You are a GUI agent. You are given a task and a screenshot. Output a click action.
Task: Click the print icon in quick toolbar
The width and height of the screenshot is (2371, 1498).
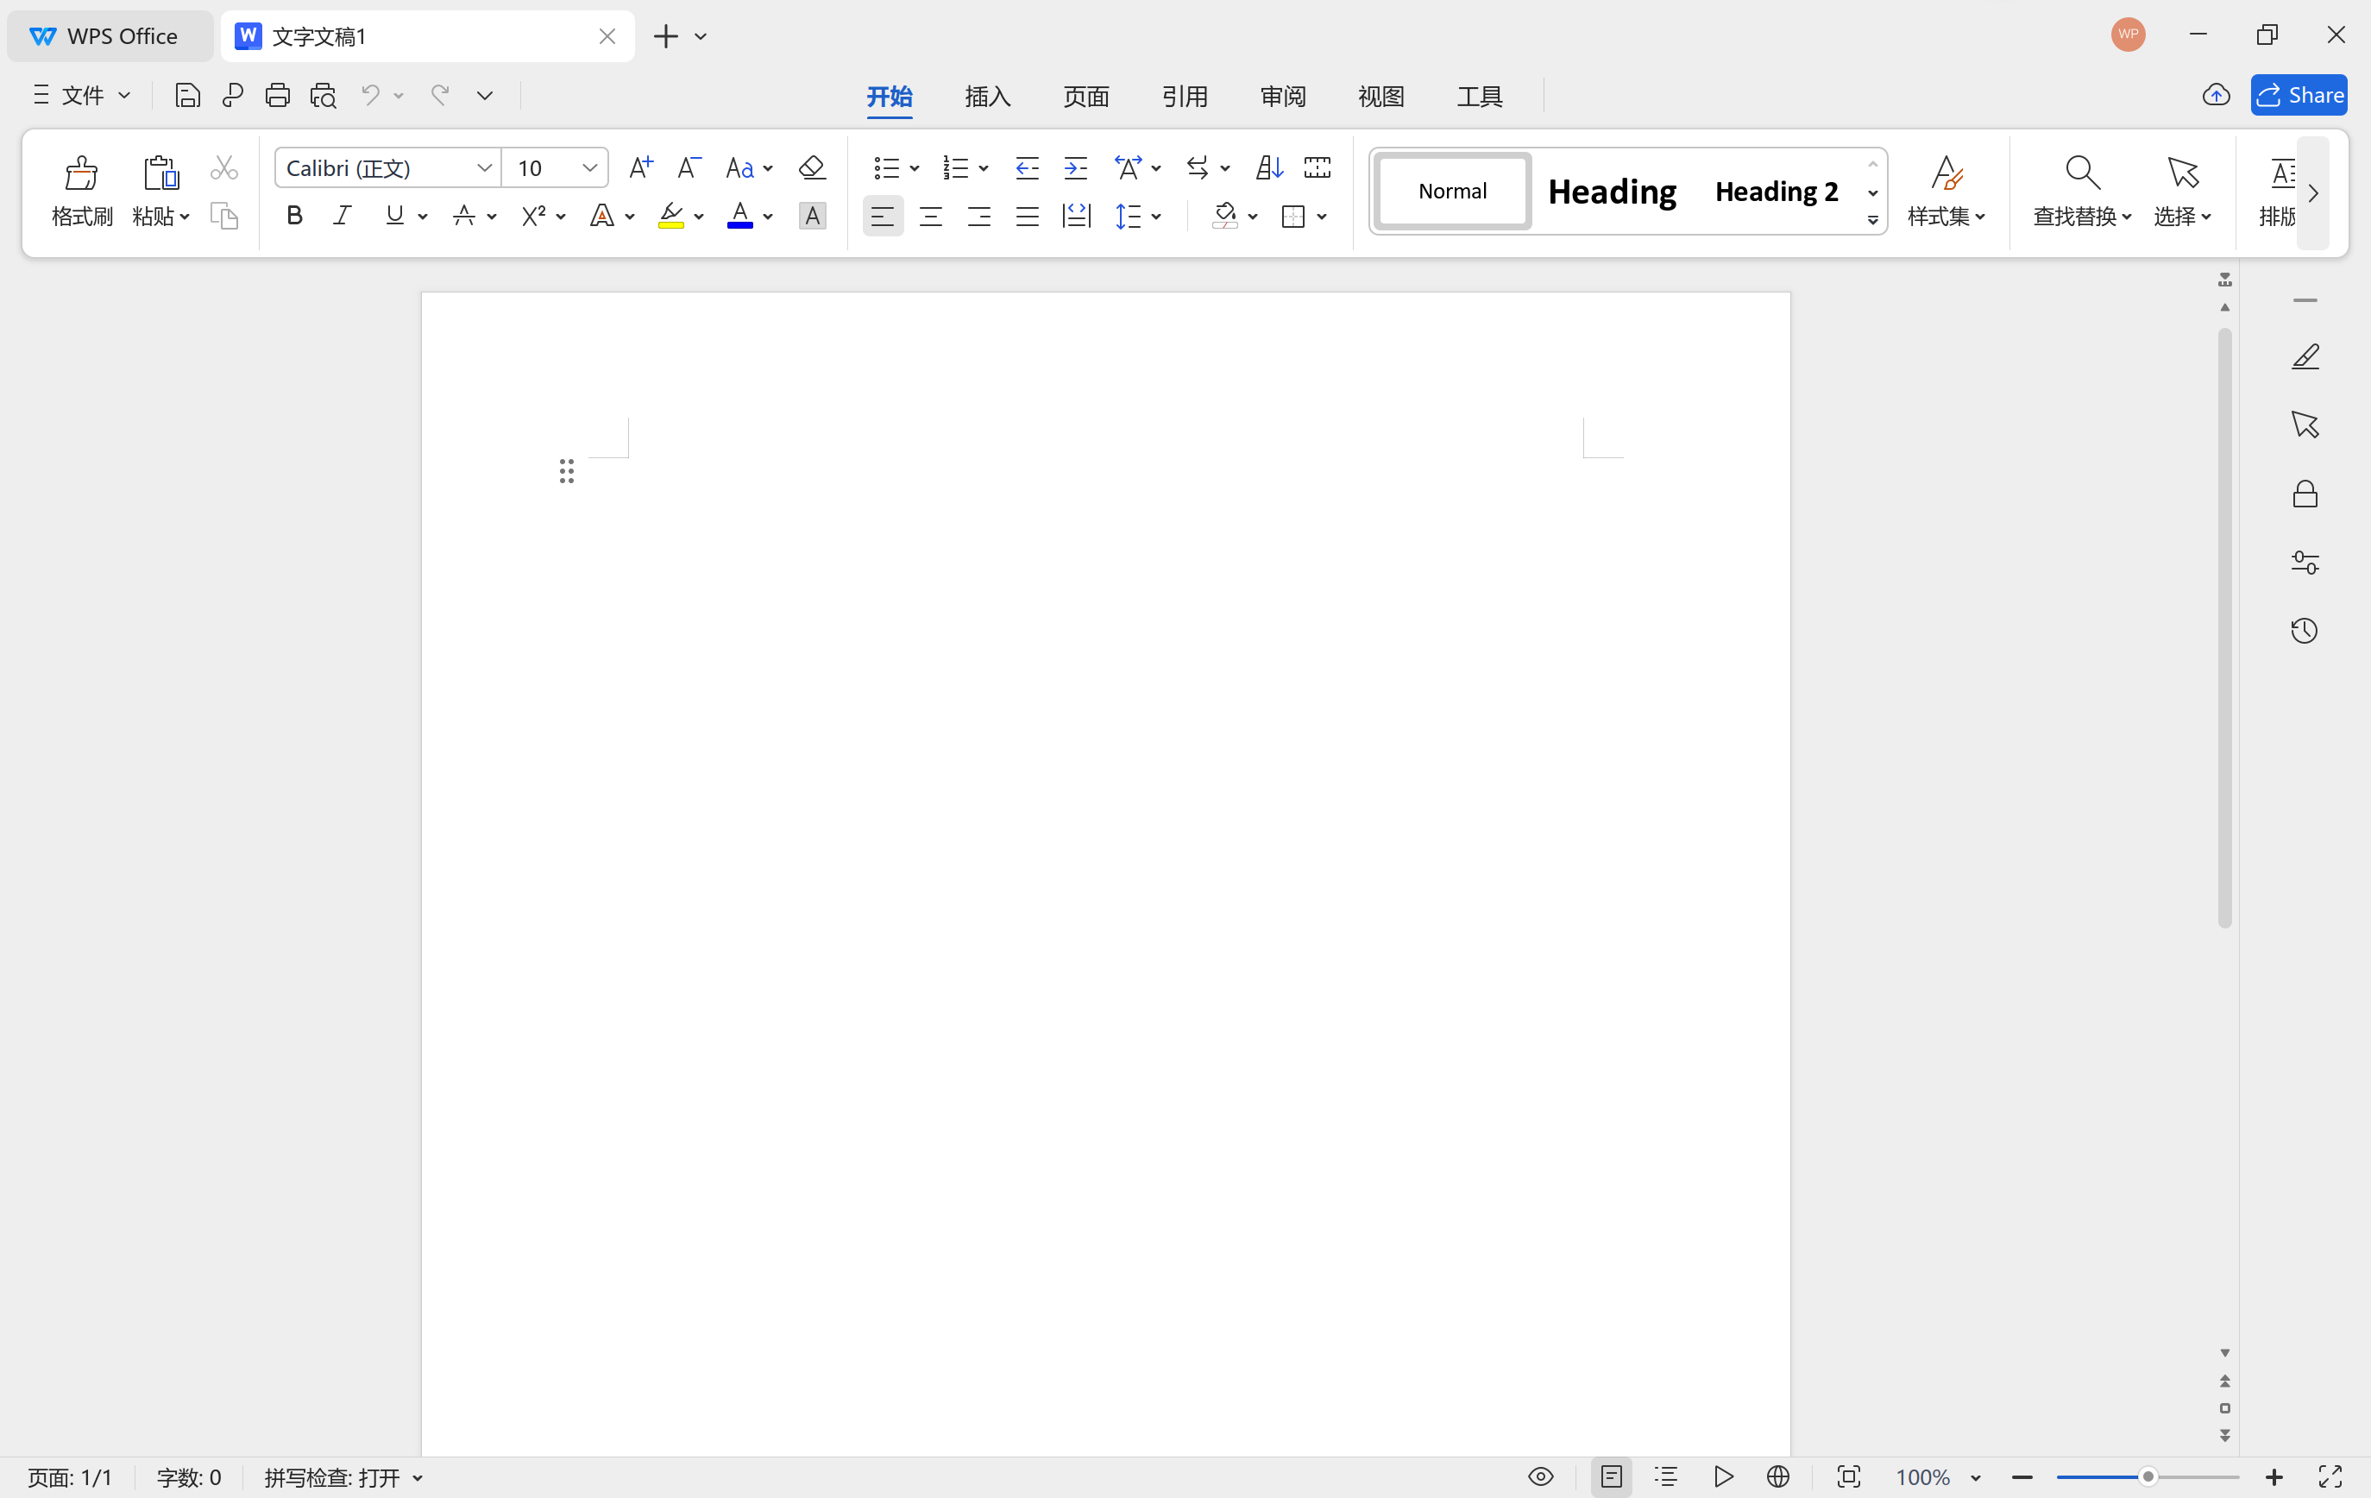[x=278, y=96]
